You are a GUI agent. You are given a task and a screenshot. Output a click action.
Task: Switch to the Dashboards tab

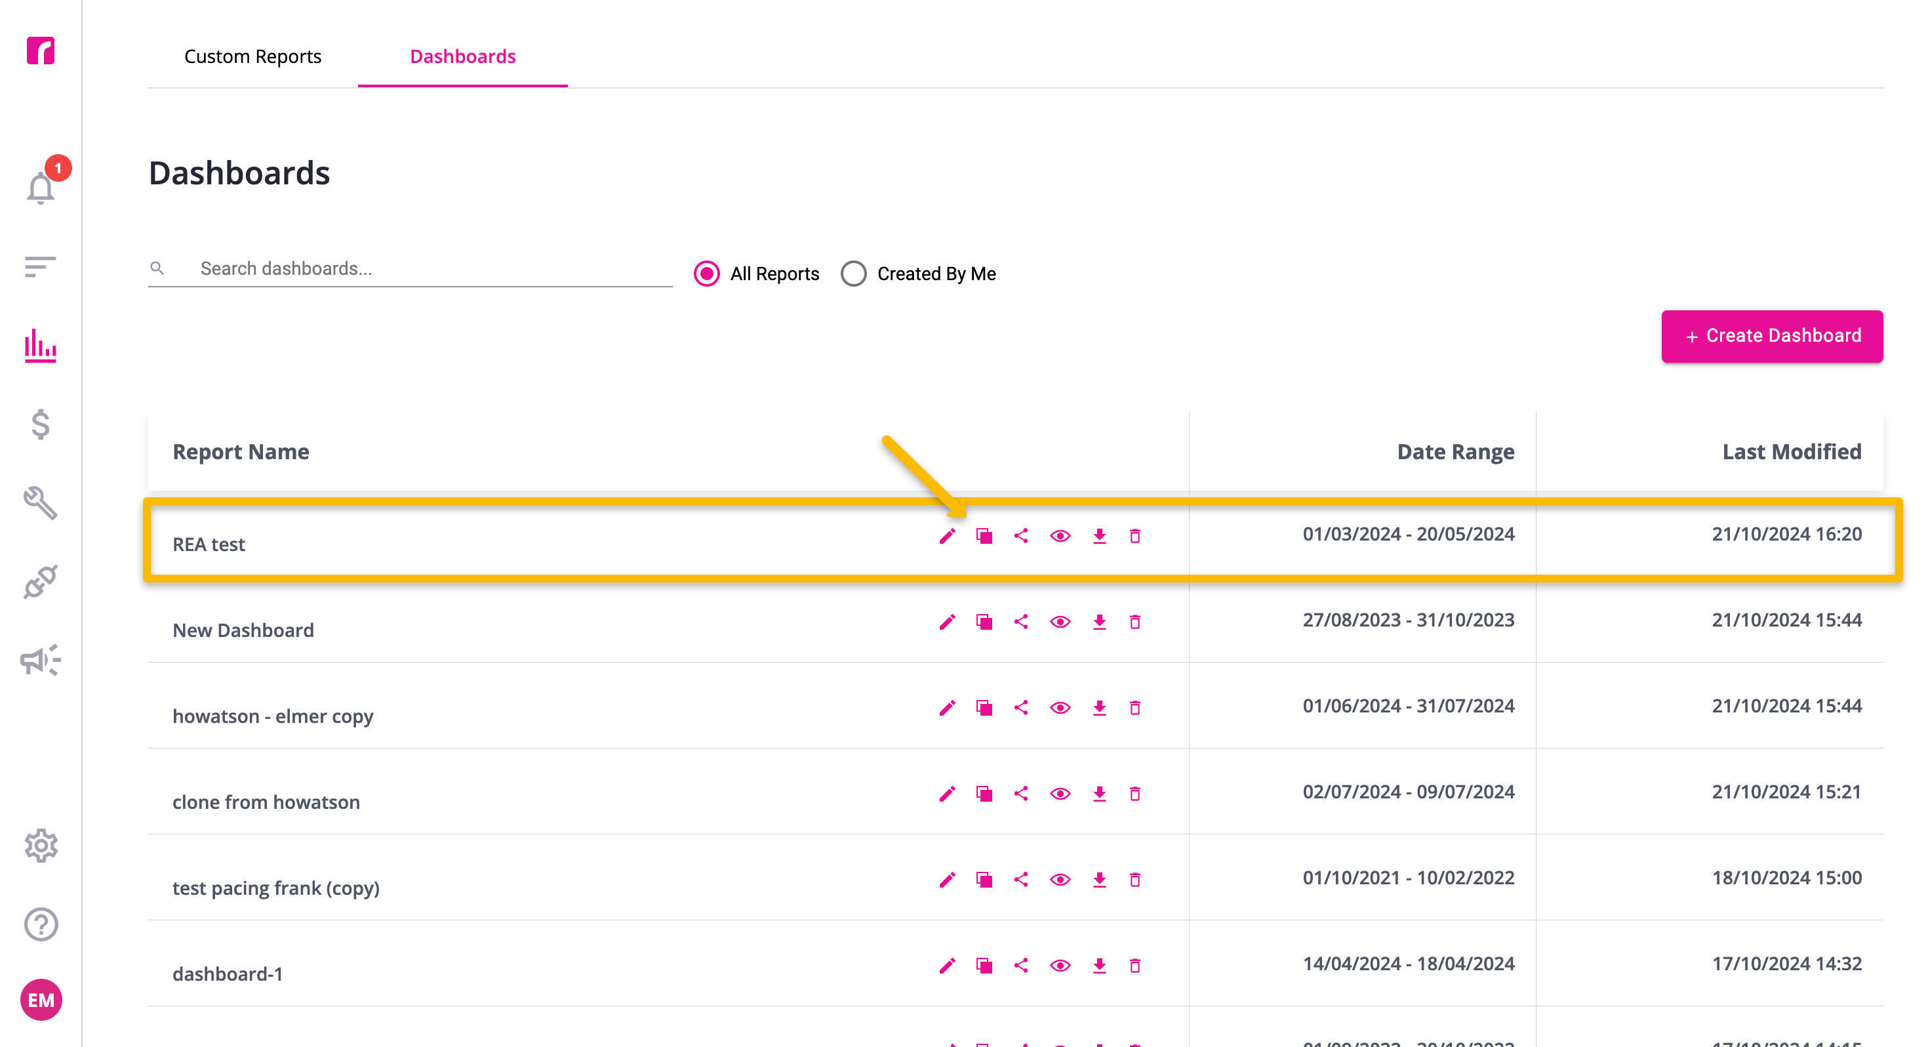tap(462, 56)
